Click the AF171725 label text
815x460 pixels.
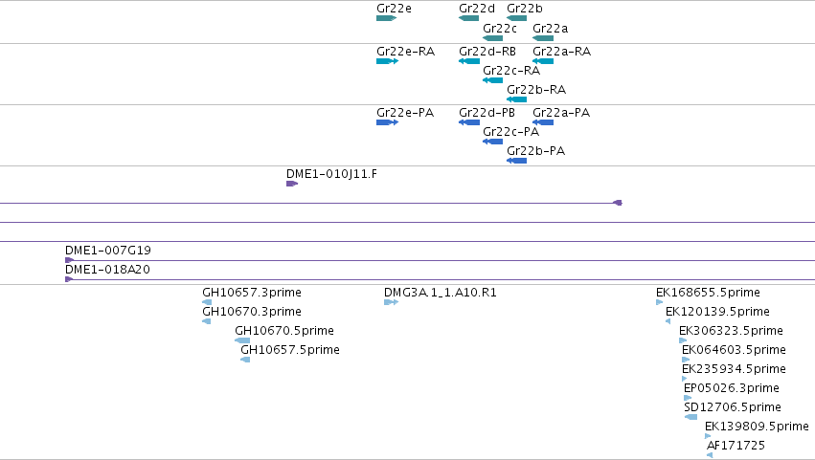point(736,446)
